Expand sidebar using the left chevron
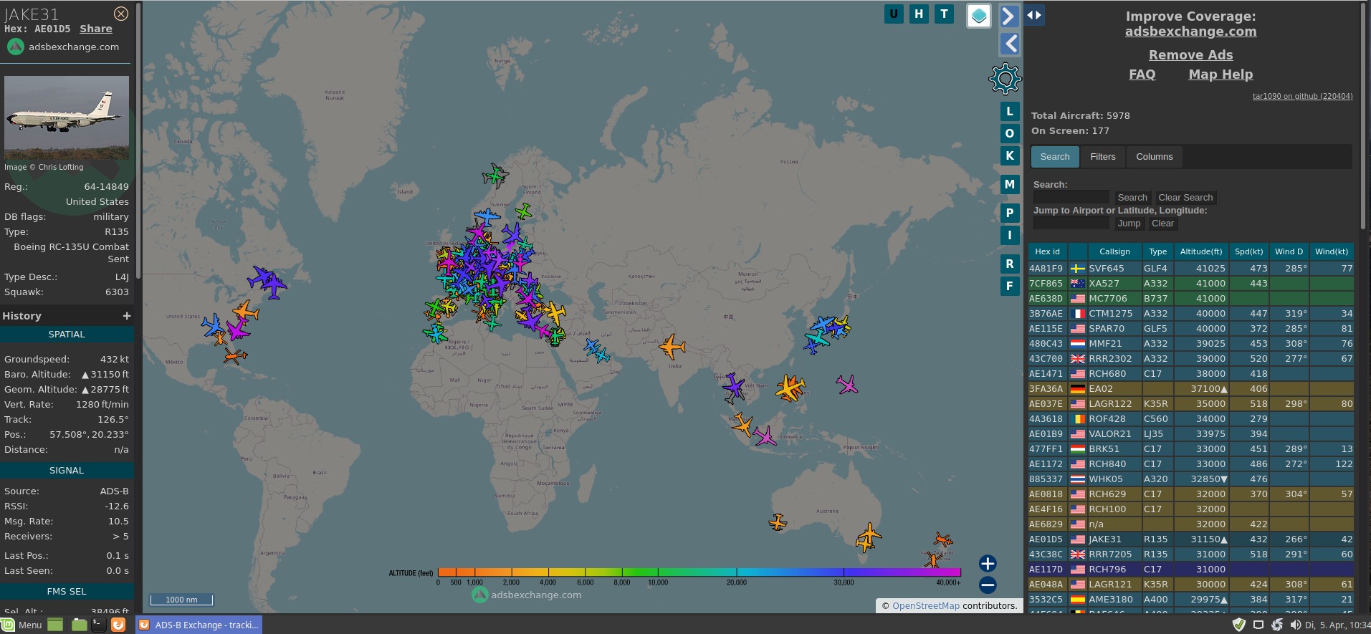The height and width of the screenshot is (634, 1371). point(1009,44)
